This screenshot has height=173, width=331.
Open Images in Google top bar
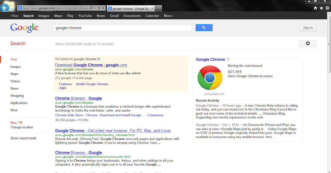coord(44,16)
